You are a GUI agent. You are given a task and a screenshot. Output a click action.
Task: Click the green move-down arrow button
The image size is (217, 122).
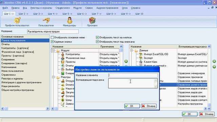click(214, 67)
